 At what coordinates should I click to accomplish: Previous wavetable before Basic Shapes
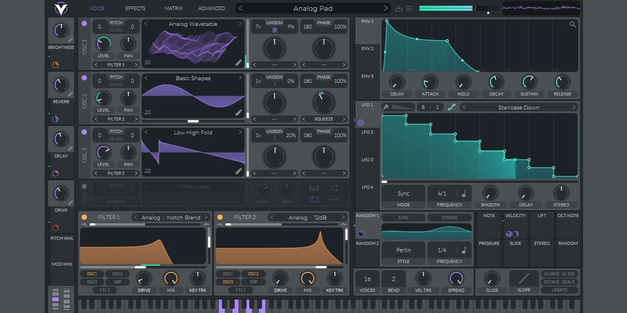[x=146, y=78]
